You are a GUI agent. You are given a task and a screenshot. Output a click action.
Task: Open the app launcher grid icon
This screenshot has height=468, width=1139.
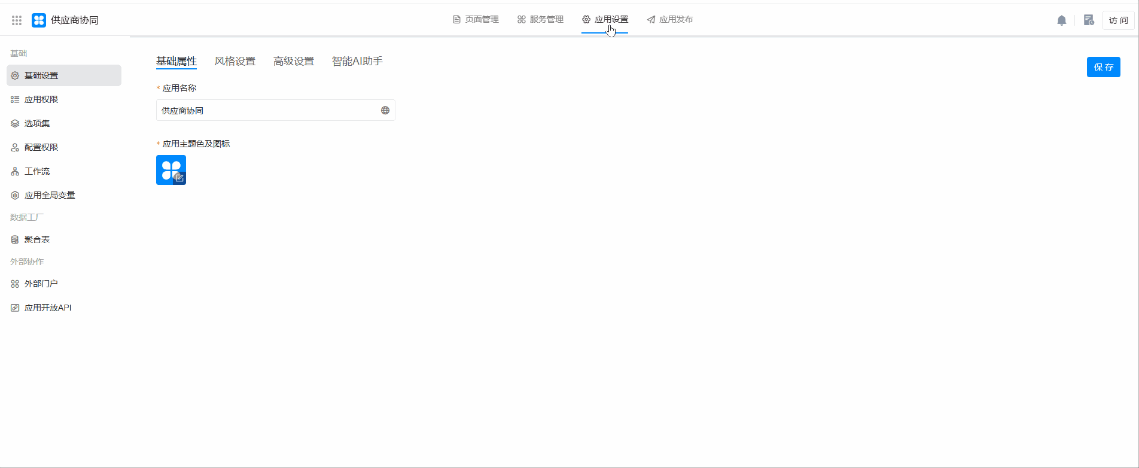(17, 20)
